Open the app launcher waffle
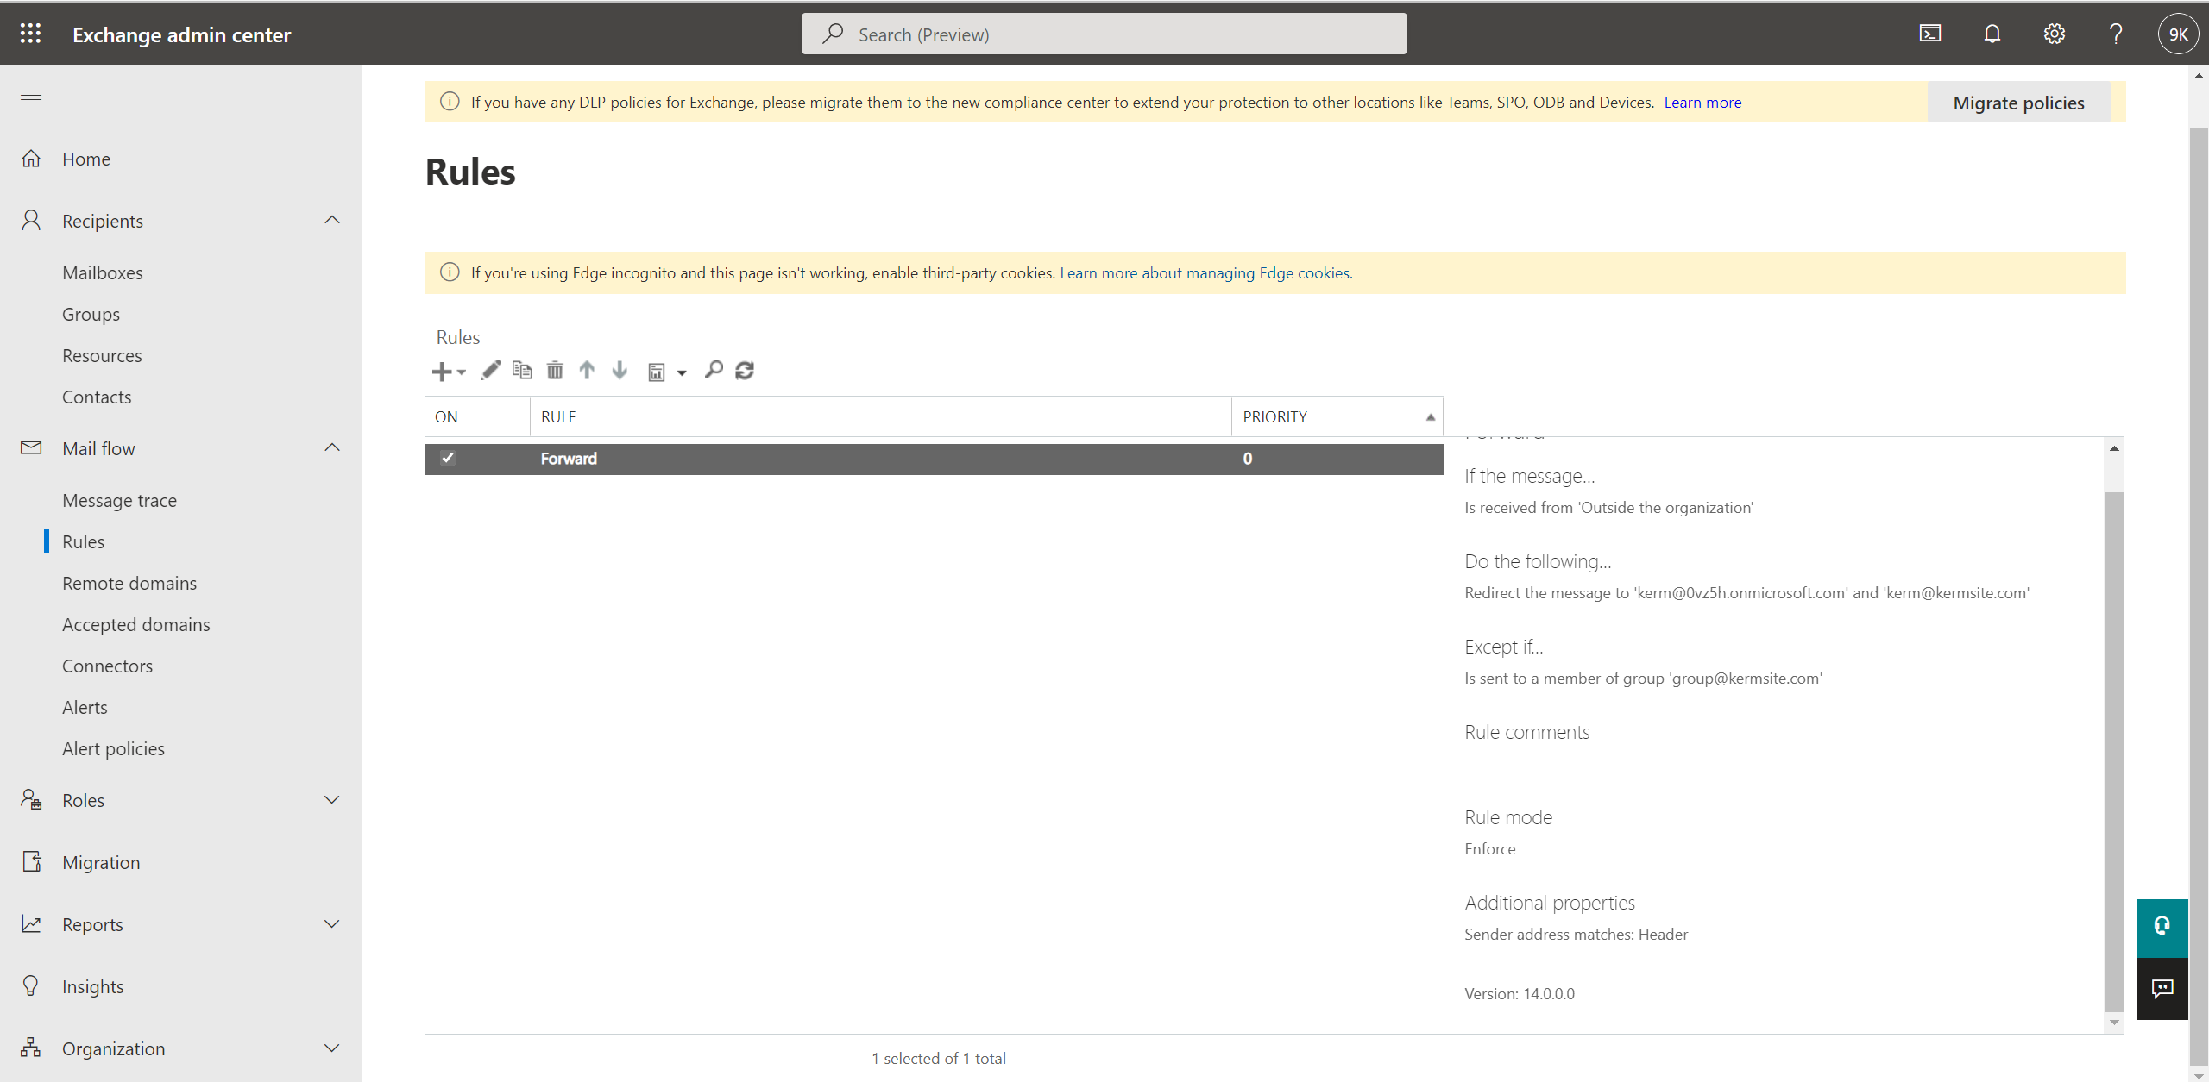Image resolution: width=2209 pixels, height=1082 pixels. (30, 34)
